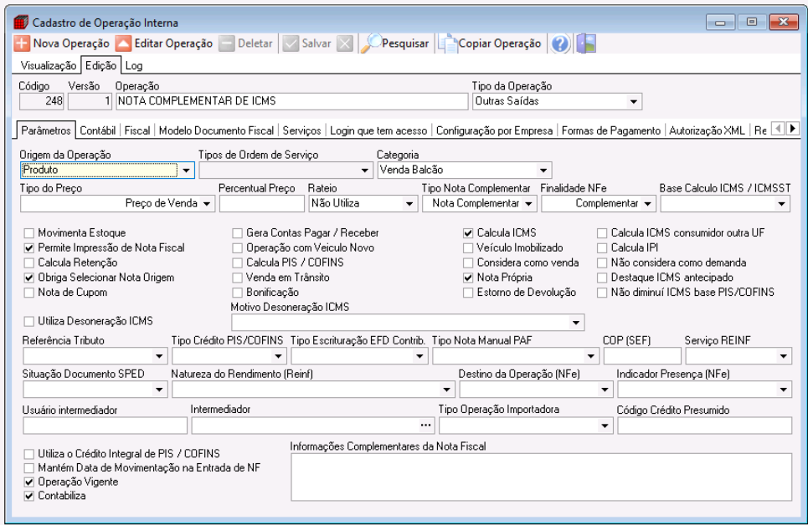Click Código Crédito Presumido field
The image size is (808, 525).
click(x=704, y=426)
